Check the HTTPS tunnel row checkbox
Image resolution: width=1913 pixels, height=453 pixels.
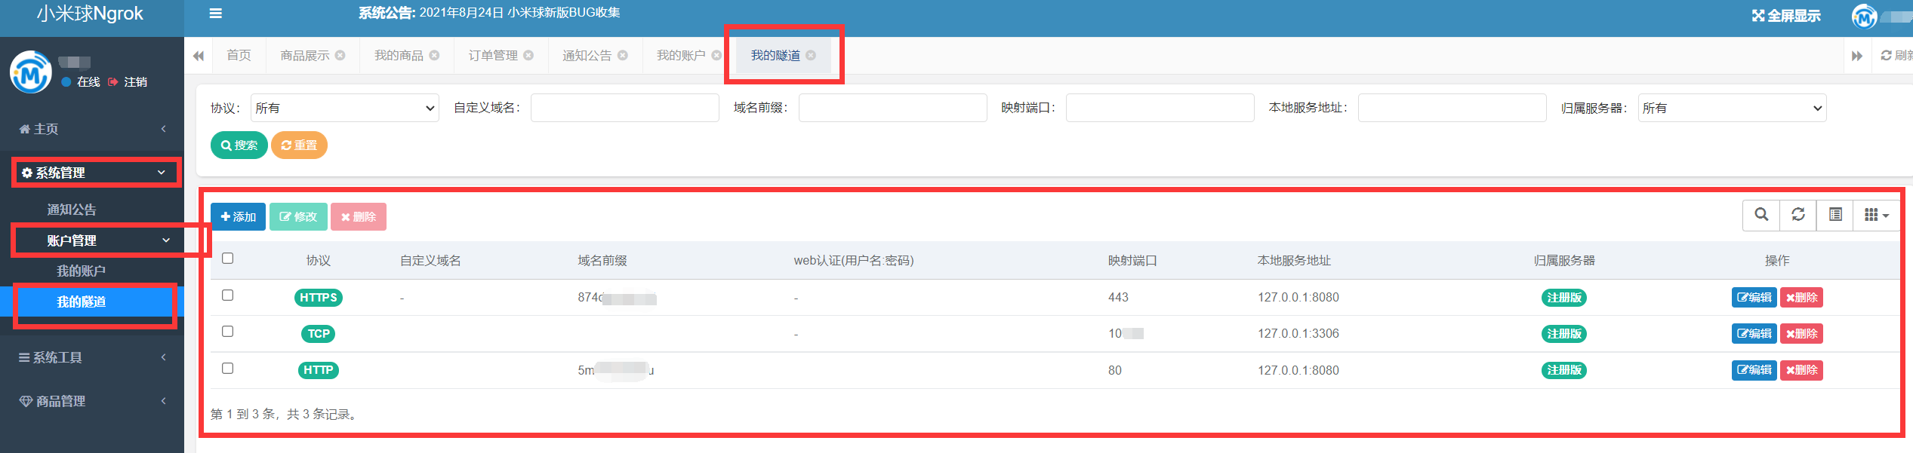227,295
